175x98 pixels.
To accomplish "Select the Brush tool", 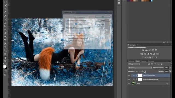I will [5, 19].
